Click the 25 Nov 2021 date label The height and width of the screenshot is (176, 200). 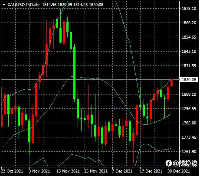coord(96,171)
